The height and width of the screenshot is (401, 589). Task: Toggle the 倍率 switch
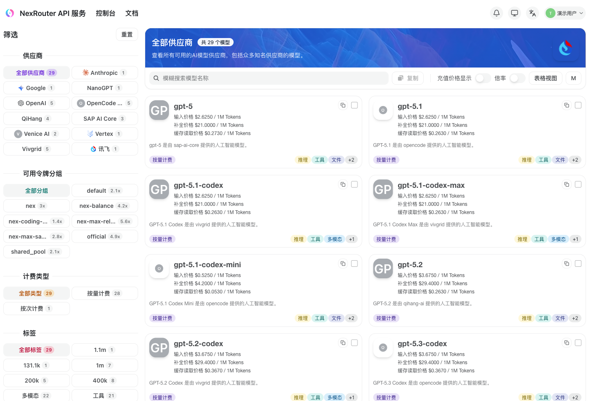click(x=517, y=78)
